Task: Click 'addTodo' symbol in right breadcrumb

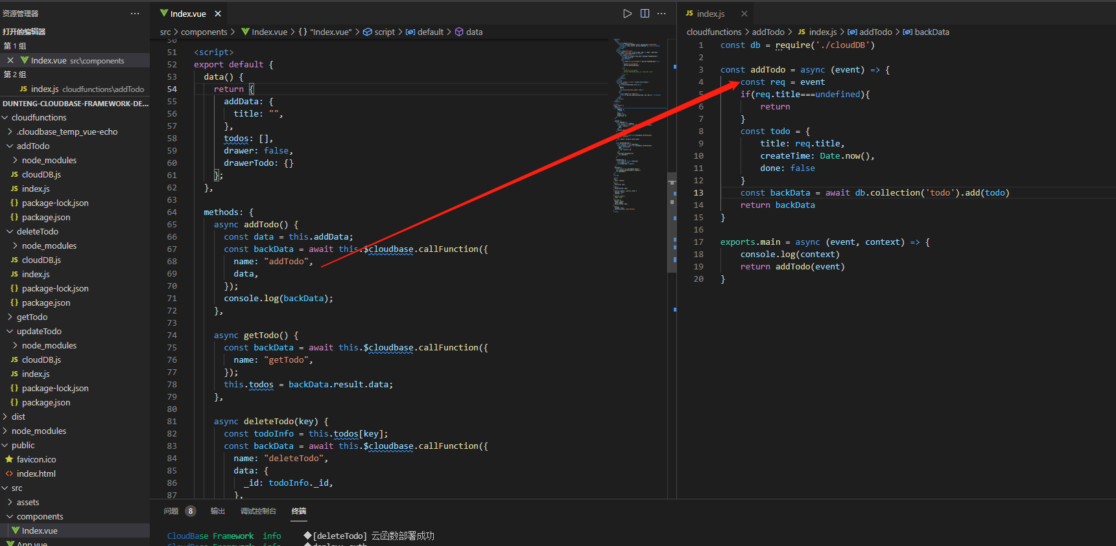Action: pos(875,32)
